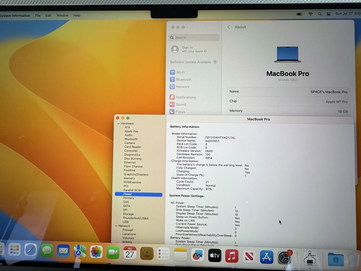Click System Information icon in the Dock

(x=310, y=258)
